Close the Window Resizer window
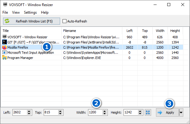Screen dimensions: 190x124 [183, 5]
